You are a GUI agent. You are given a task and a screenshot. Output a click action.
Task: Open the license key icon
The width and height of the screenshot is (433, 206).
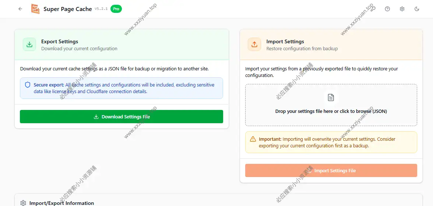tap(373, 9)
